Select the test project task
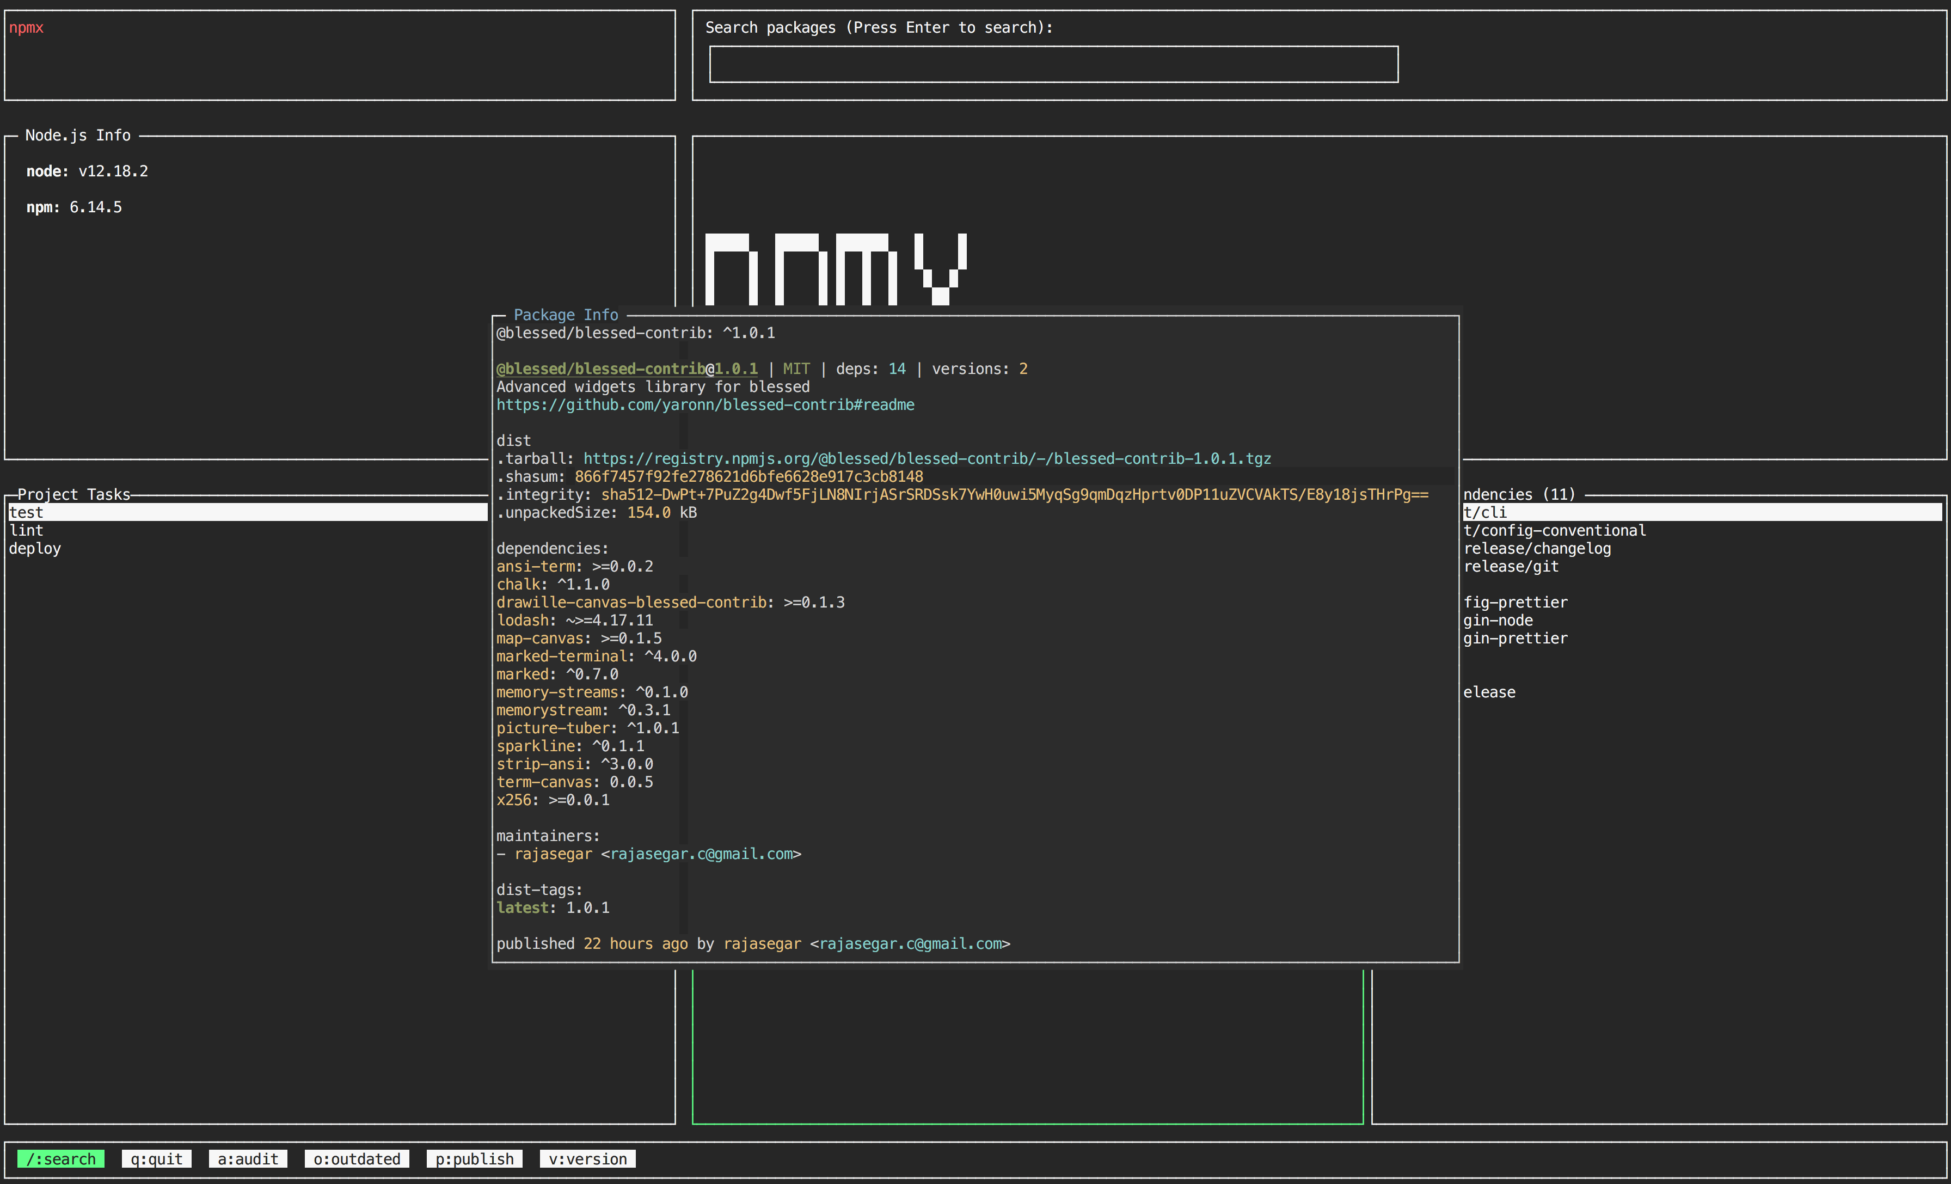1951x1184 pixels. [x=26, y=512]
